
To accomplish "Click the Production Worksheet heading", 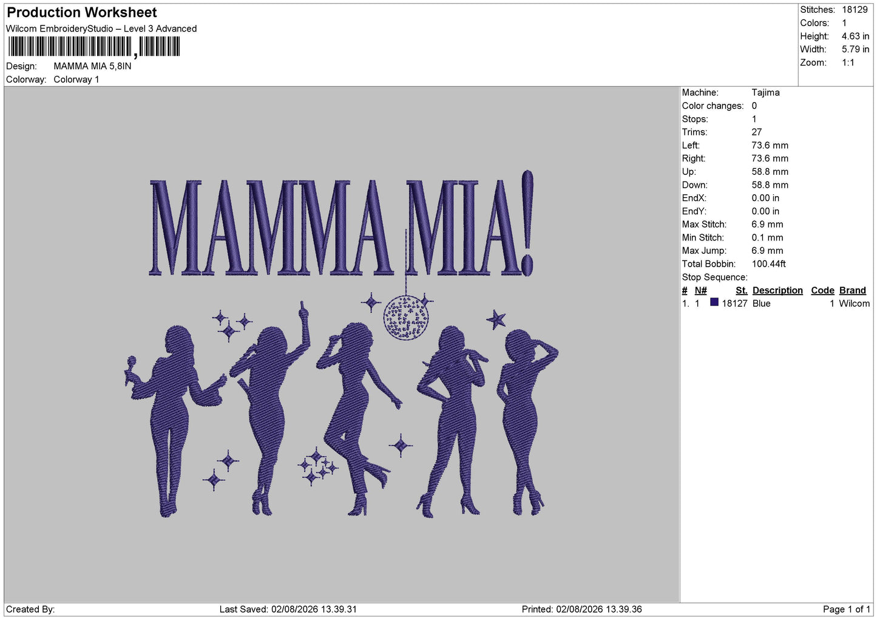I will (x=82, y=12).
